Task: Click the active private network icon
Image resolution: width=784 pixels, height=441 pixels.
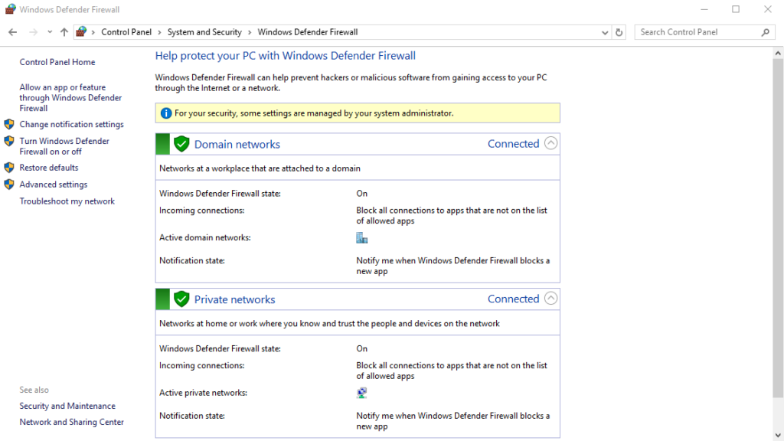Action: (362, 393)
